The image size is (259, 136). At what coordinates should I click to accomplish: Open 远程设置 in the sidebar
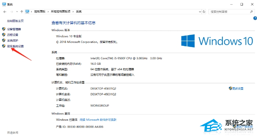coord(12,35)
